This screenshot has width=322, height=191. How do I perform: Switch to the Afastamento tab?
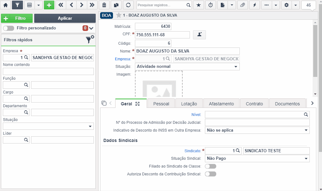(221, 104)
